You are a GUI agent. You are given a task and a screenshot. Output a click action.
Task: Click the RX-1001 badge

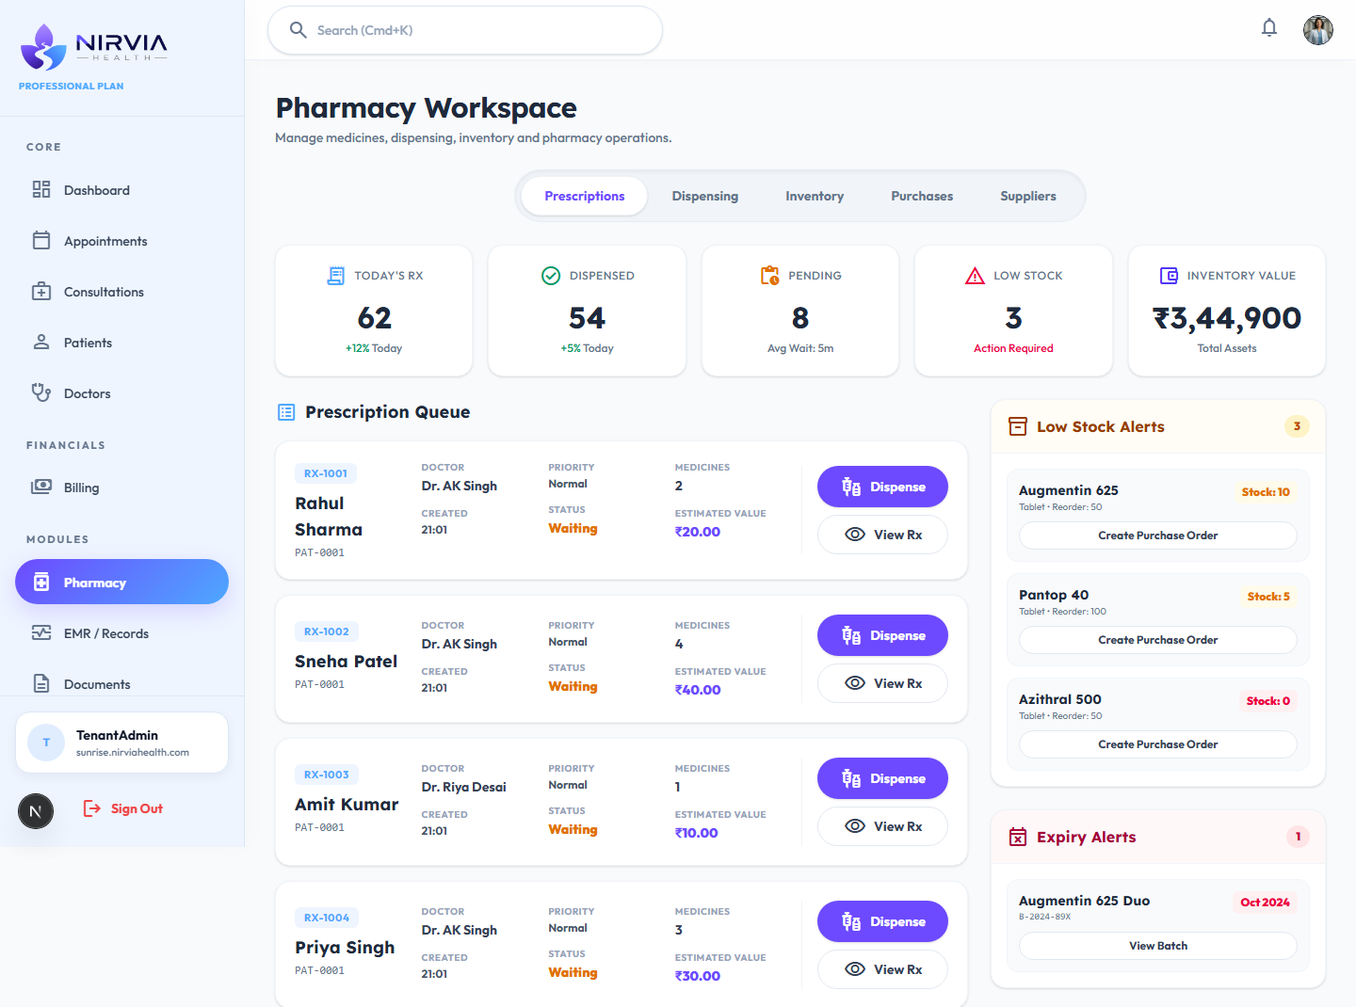point(326,473)
